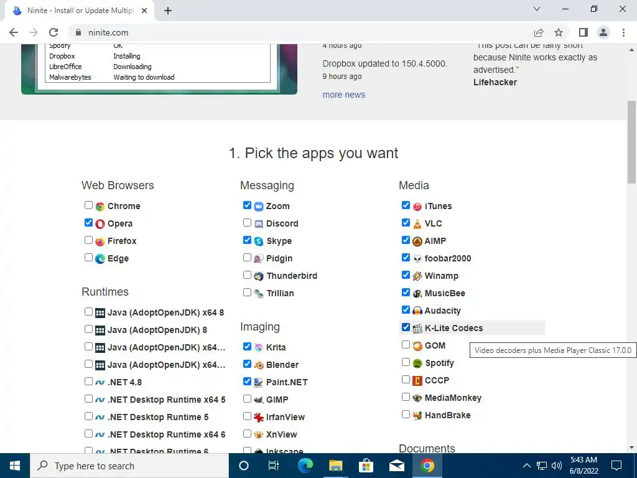Viewport: 637px width, 478px height.
Task: Click the page's vertical scrollbar thumb
Action: 632,143
